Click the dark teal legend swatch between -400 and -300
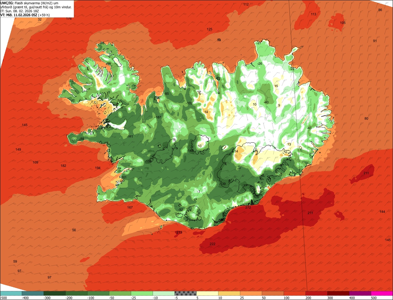 click(33, 293)
